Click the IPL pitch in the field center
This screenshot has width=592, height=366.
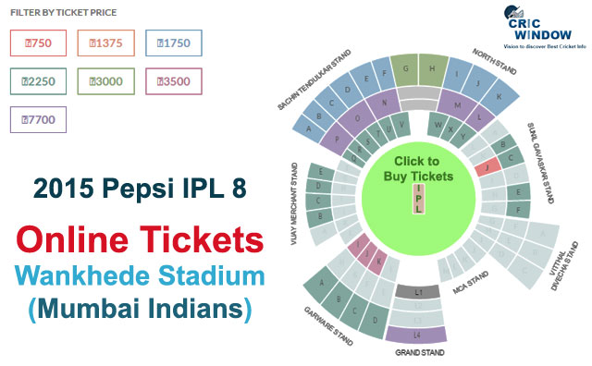click(419, 199)
